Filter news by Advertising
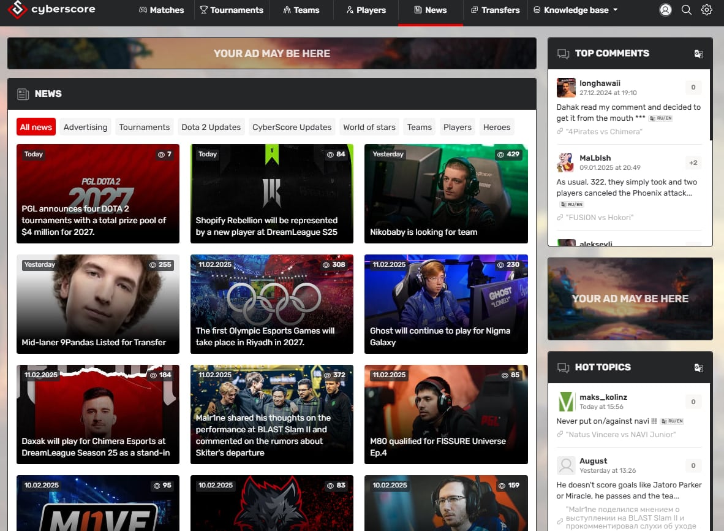This screenshot has height=531, width=724. (85, 127)
